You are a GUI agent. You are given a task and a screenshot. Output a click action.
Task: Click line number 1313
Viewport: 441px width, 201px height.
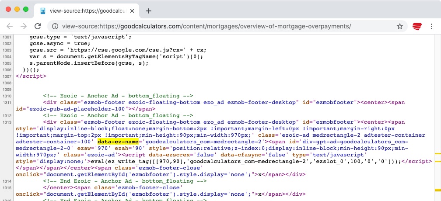pyautogui.click(x=7, y=122)
